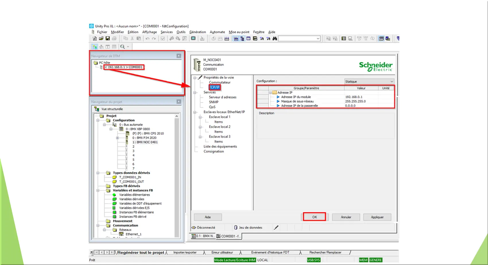This screenshot has height=265, width=488.
Task: Click the Validate checkmark toolbar icon
Action: (163, 38)
